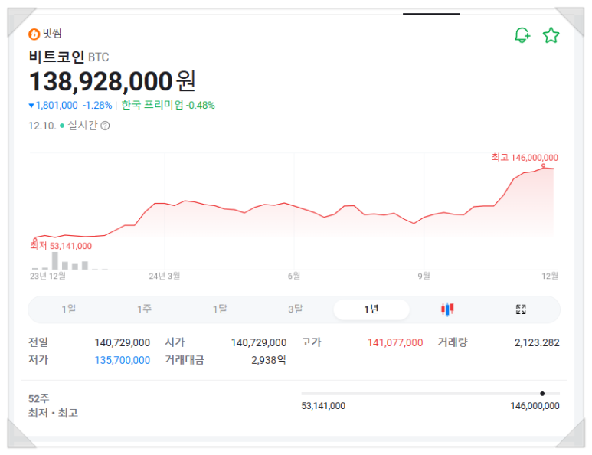Click the 비트코인 BTC title

[x=69, y=57]
